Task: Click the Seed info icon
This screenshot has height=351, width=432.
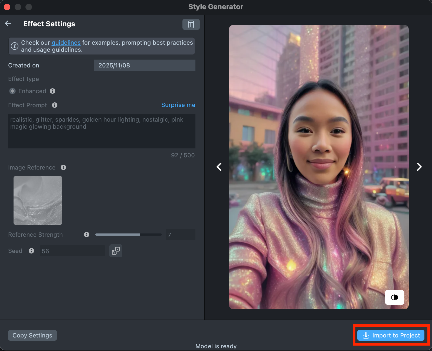Action: (x=31, y=251)
